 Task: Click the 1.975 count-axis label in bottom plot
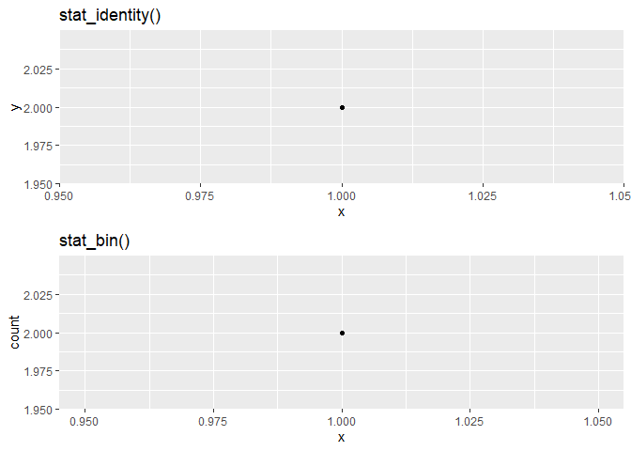point(38,372)
